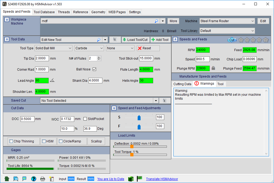Click the DOC input field

pyautogui.click(x=27, y=119)
